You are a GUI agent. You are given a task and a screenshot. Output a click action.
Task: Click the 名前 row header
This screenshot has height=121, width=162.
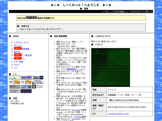(x=99, y=90)
